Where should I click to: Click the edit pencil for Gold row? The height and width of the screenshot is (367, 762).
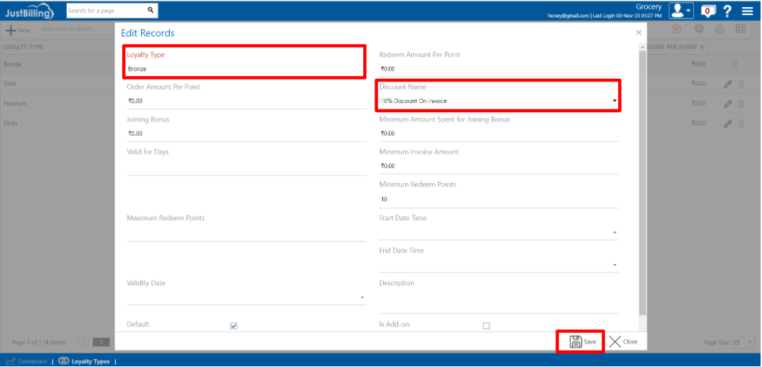[728, 84]
